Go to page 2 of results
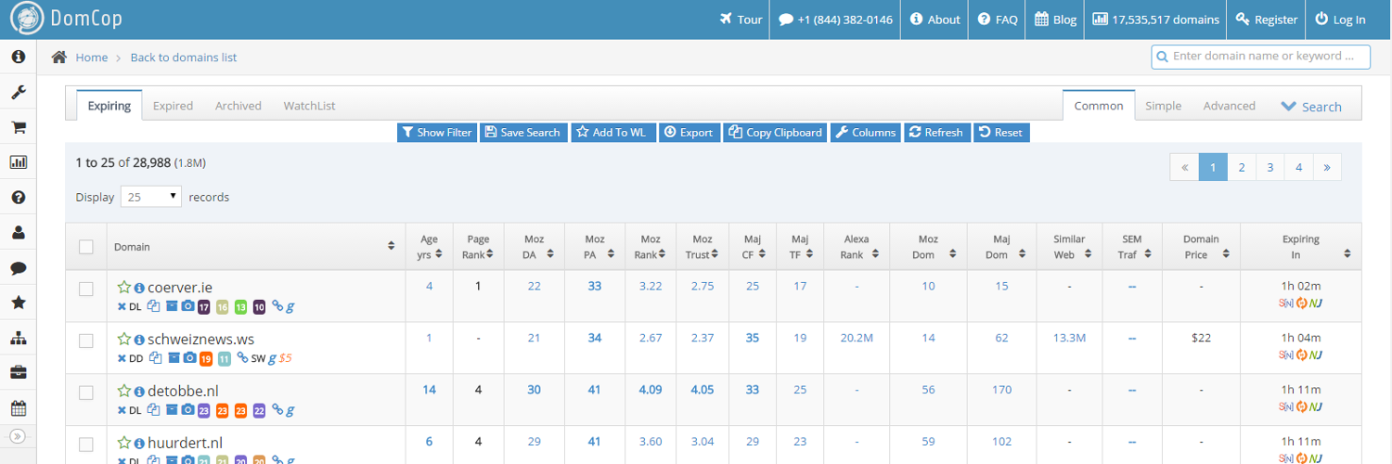Viewport: 1392px width, 464px height. (1242, 167)
